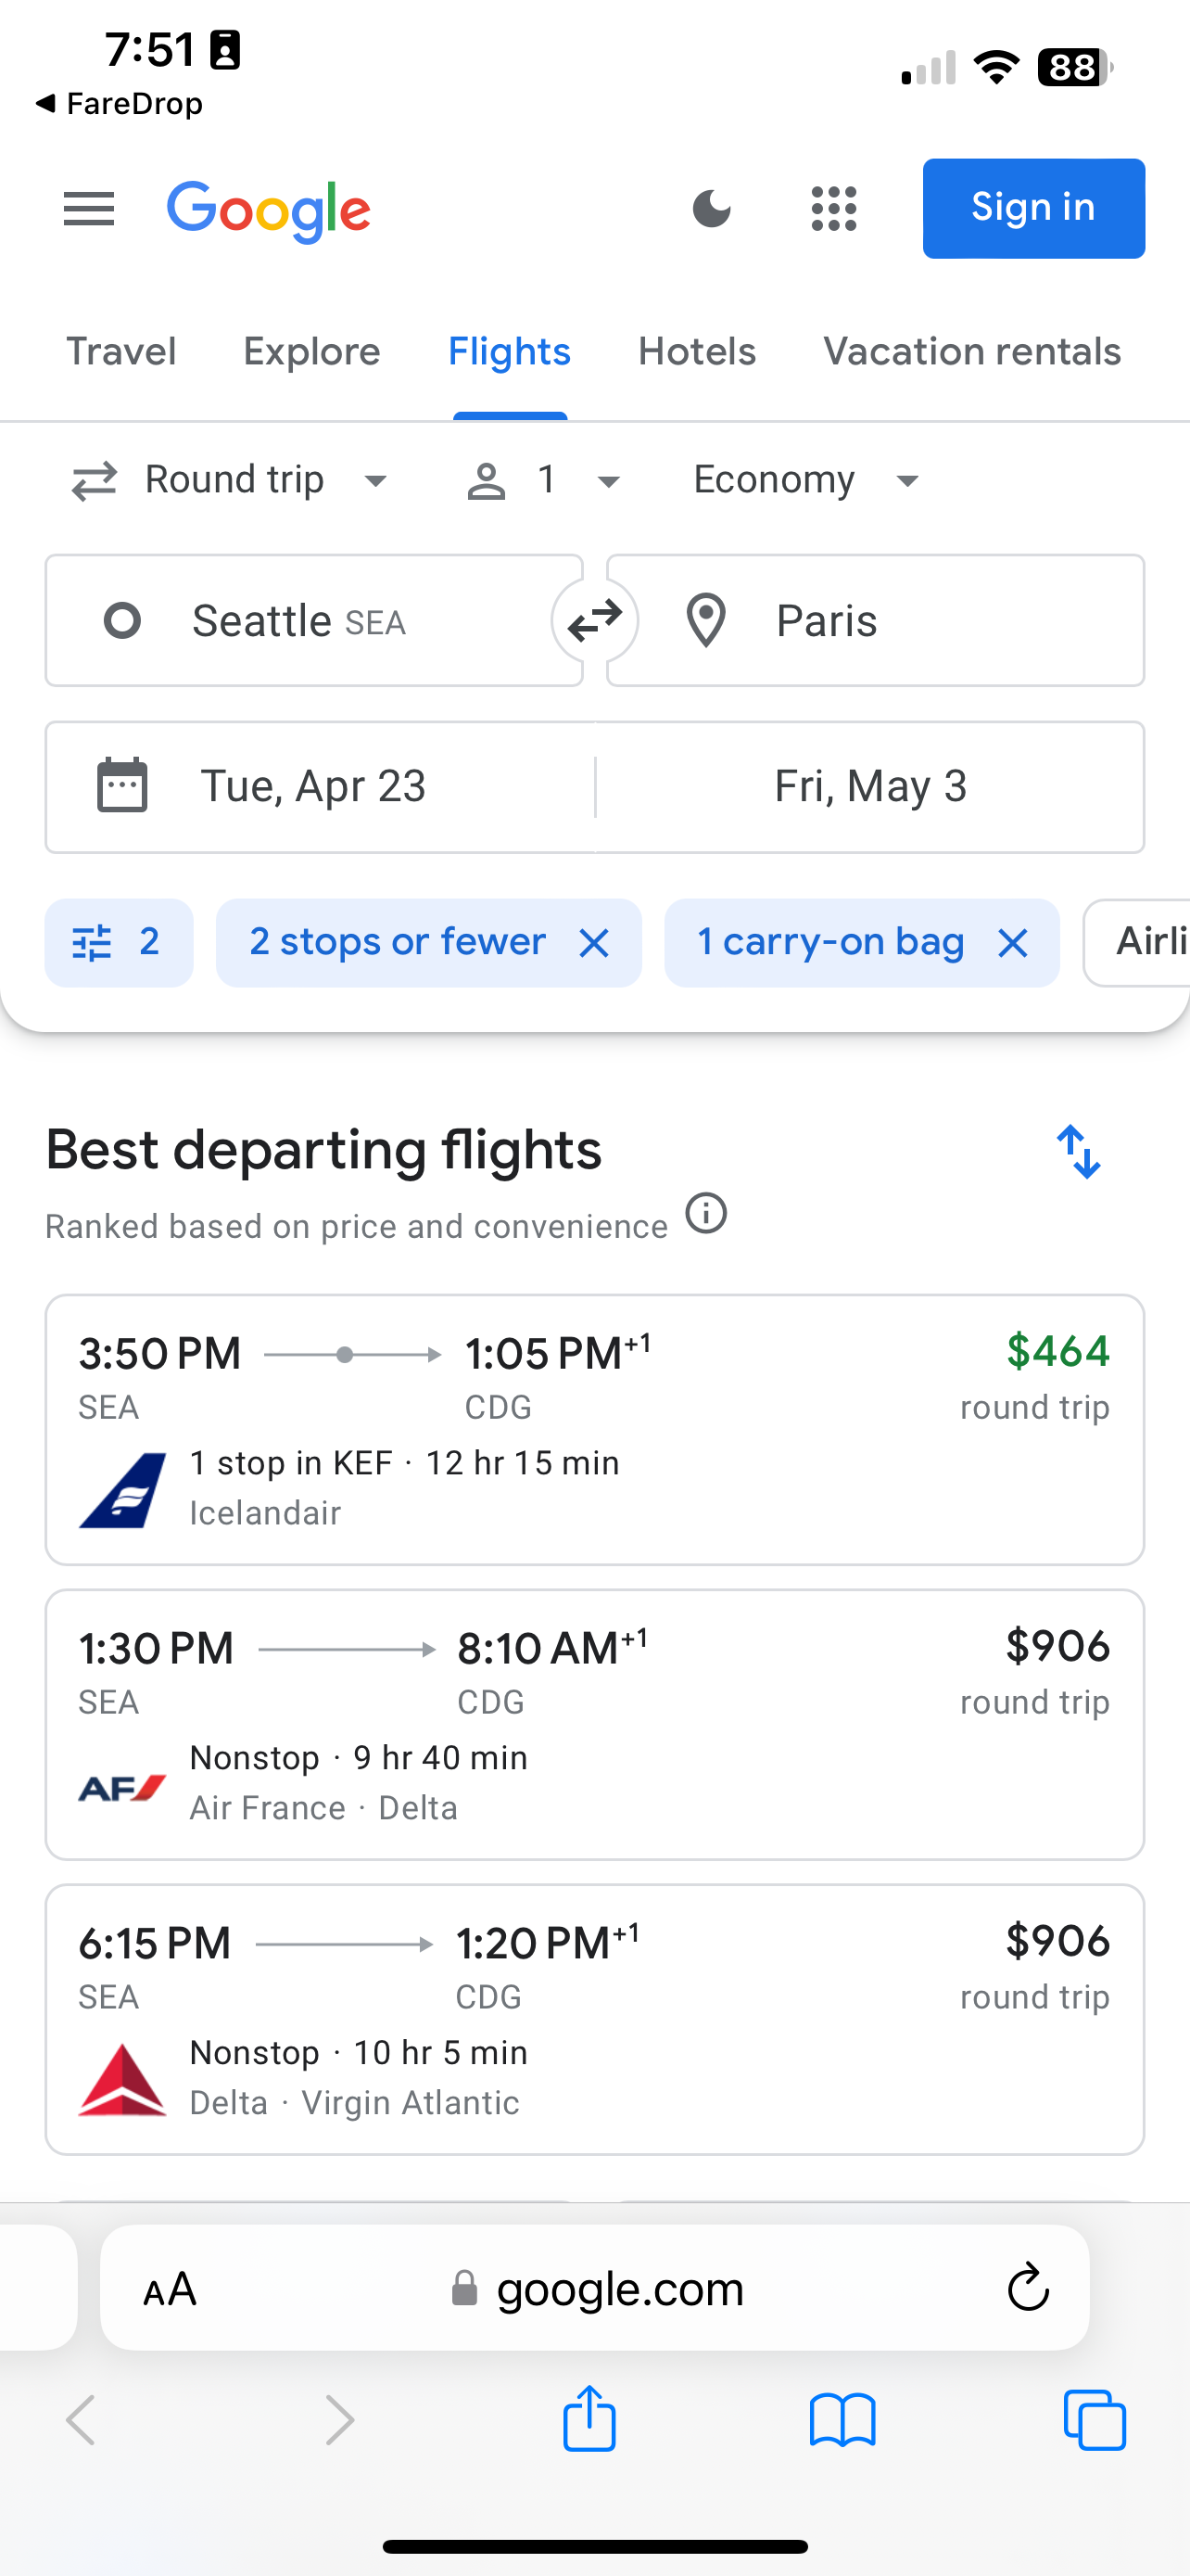Screen dimensions: 1190x2576
Task: Open Safari bookmarks book icon
Action: [x=842, y=2420]
